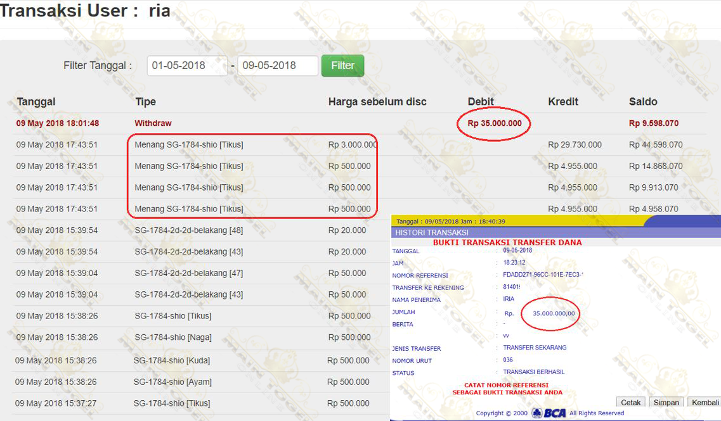
Task: Select the SG-1784-shio [Naga] row entry
Action: (173, 337)
